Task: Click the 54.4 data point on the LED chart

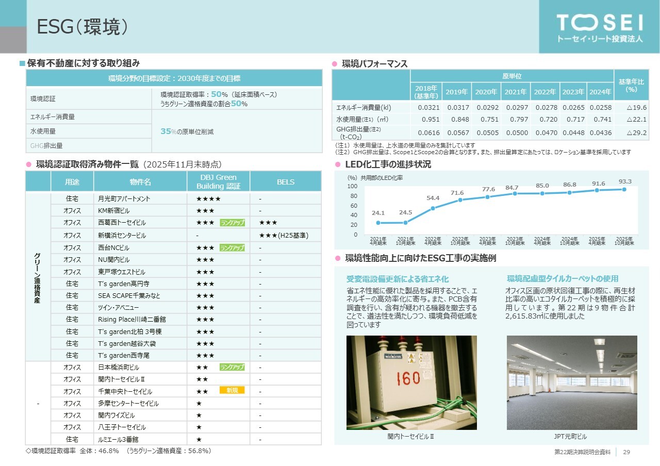Action: (x=433, y=208)
